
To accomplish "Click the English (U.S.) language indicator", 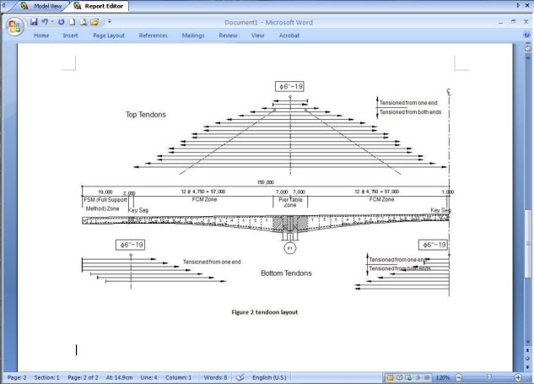I will point(272,376).
